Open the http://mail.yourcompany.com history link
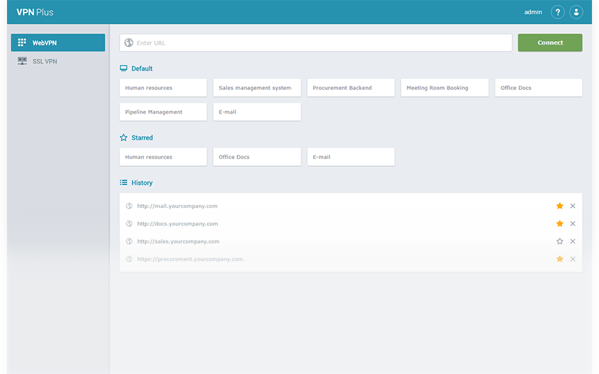This screenshot has width=599, height=374. coord(177,206)
